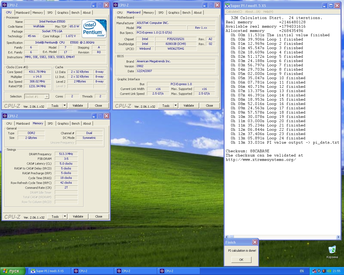Minimize the Super PI window
344x275 pixels.
[x=325, y=6]
